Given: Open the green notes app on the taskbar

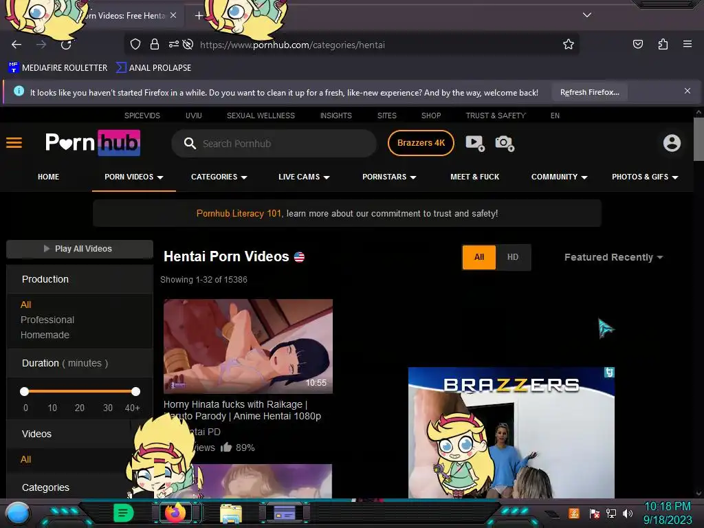Looking at the screenshot, I should [123, 513].
